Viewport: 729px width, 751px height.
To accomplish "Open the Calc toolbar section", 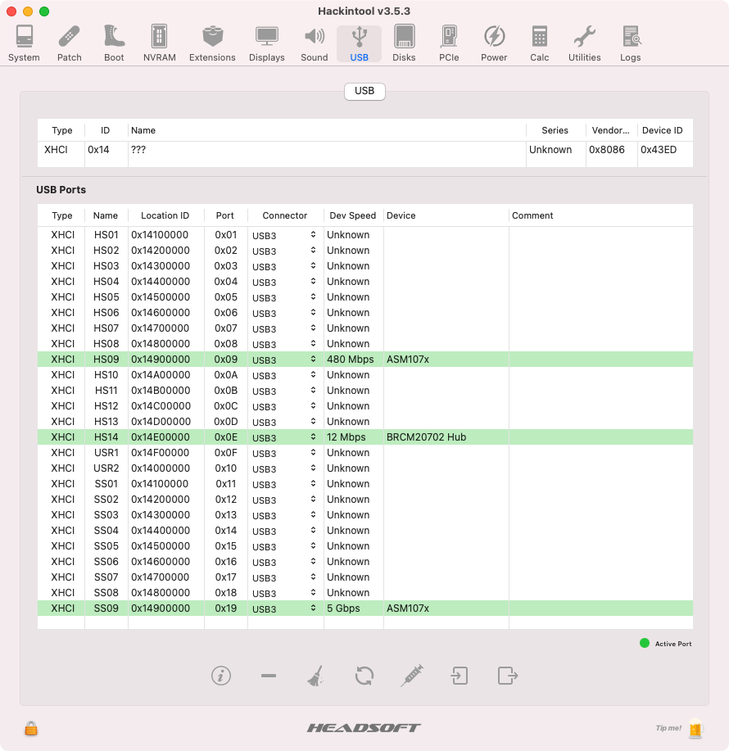I will [539, 43].
